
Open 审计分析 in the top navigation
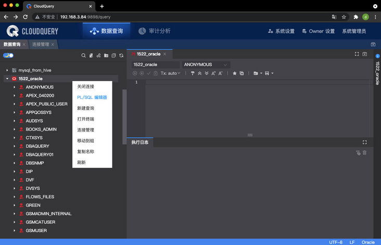pyautogui.click(x=154, y=31)
